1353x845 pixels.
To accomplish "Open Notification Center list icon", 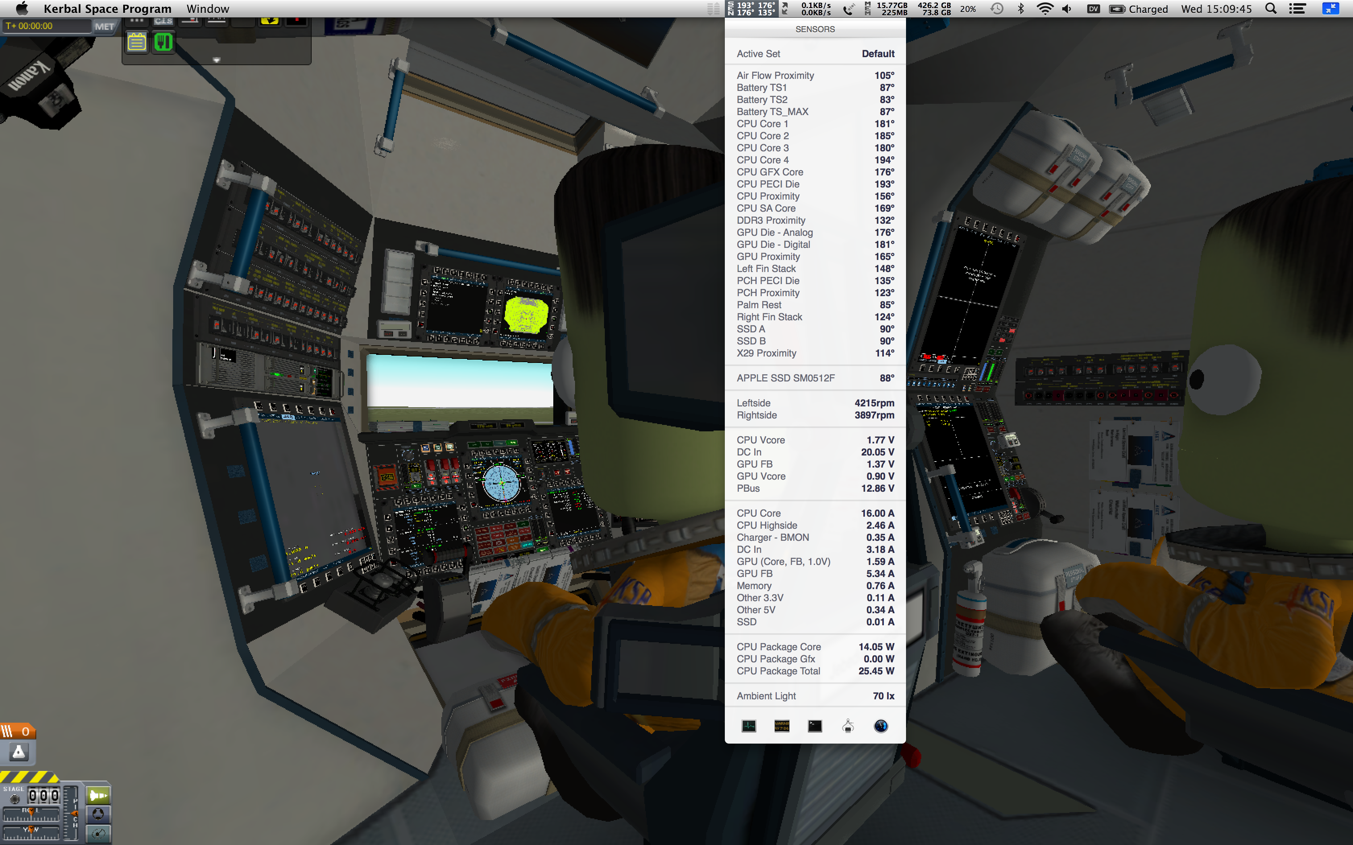I will [1297, 8].
